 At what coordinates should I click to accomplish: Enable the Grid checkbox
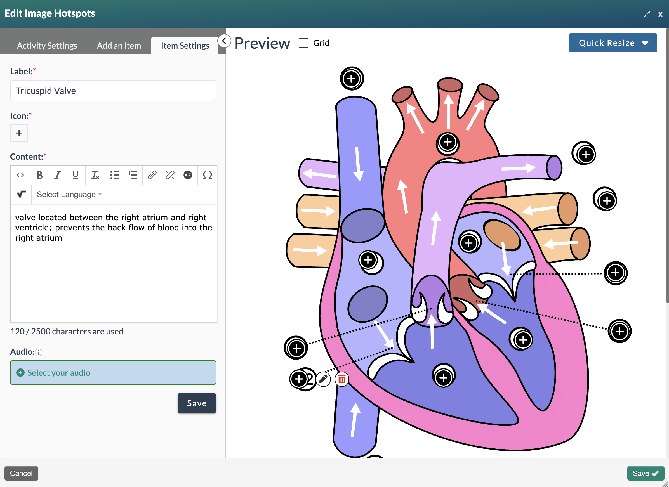(x=303, y=43)
